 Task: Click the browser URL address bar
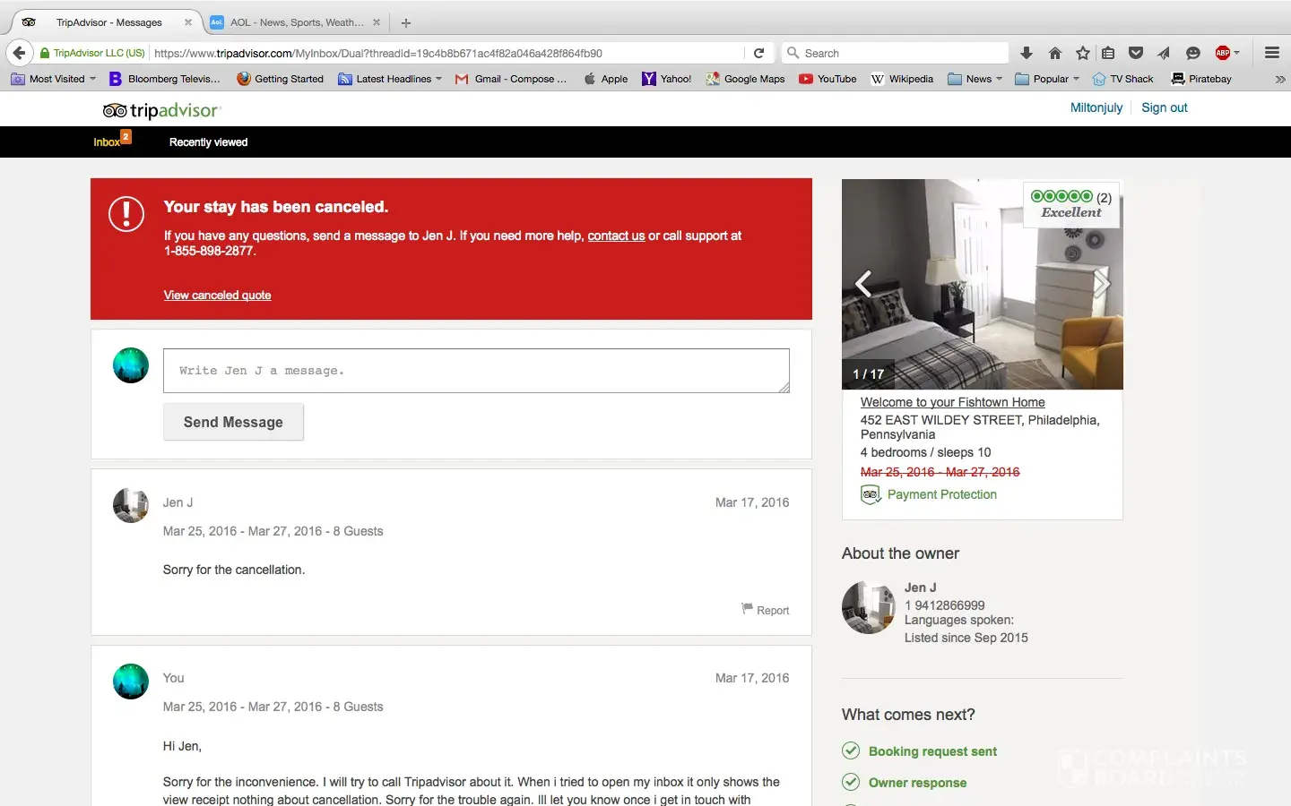click(446, 53)
